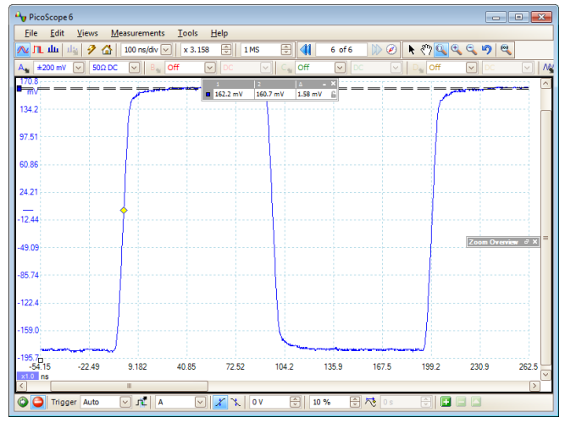This screenshot has height=423, width=565.
Task: Adjust the x 3.158 zoom stepper
Action: (226, 50)
